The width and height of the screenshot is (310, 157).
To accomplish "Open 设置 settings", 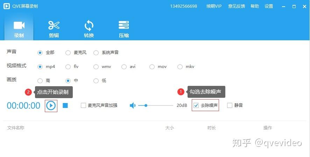I will tap(269, 6).
